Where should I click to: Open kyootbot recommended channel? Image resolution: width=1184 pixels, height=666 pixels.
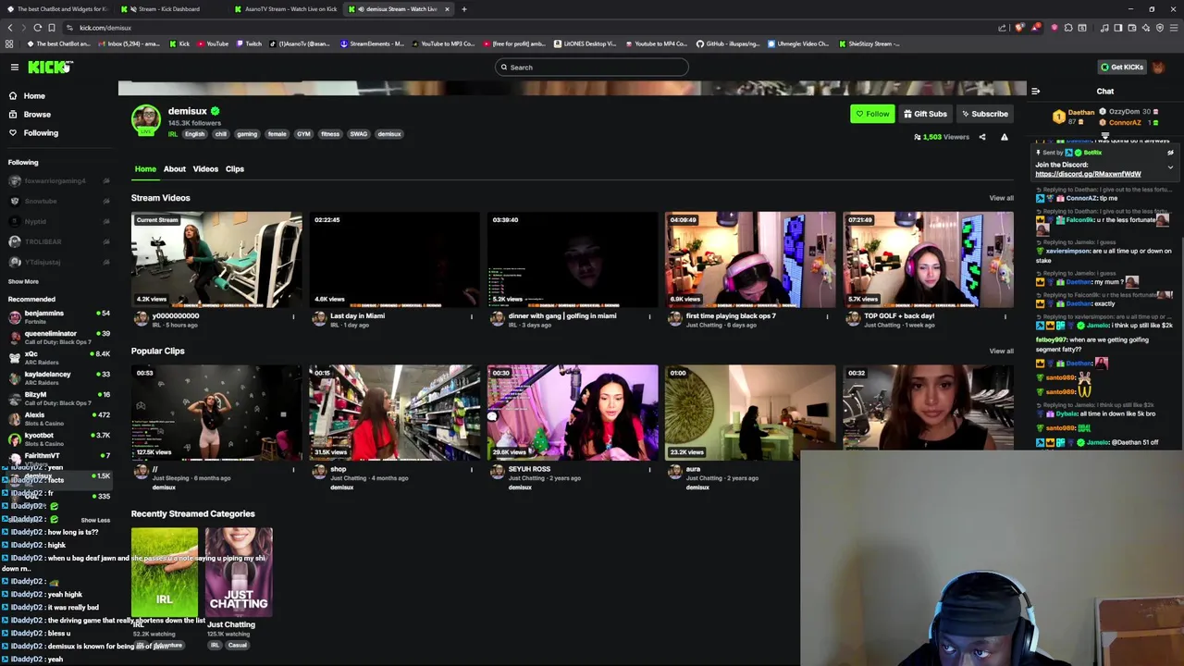click(59, 439)
